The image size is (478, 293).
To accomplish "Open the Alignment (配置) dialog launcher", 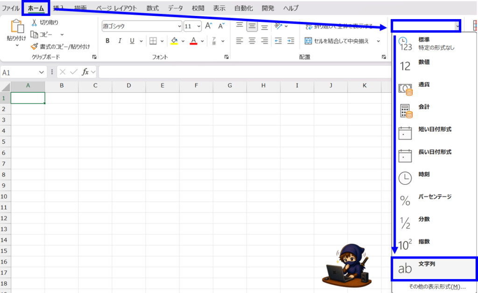I will coord(384,57).
